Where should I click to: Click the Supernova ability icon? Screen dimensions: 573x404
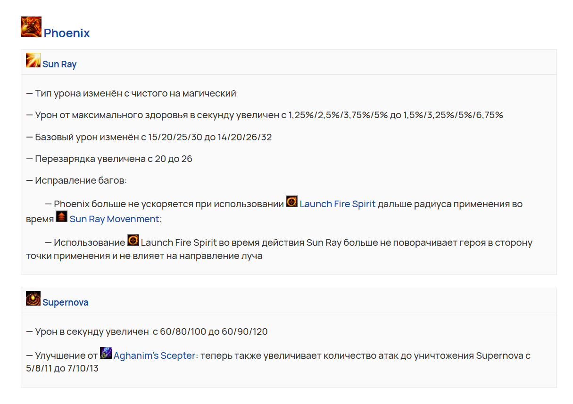coord(33,299)
